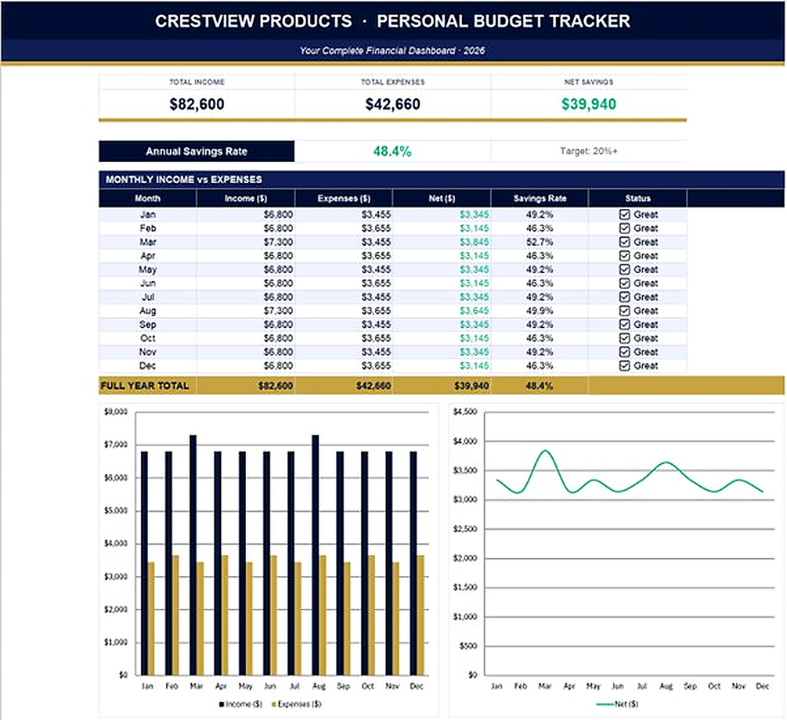Click the Income ($) legend marker

[222, 704]
